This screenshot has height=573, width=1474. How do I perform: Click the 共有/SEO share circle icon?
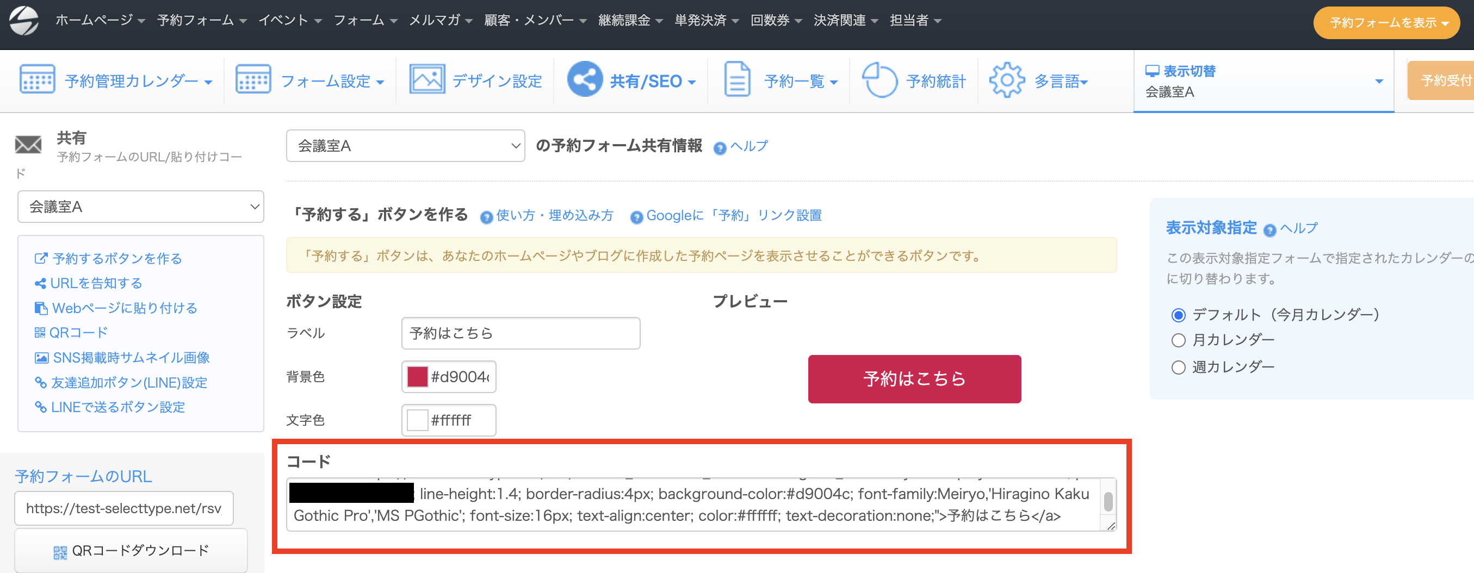point(584,79)
